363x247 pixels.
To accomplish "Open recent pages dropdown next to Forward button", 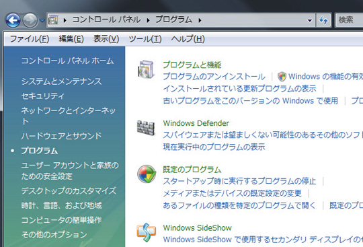I will [42, 20].
